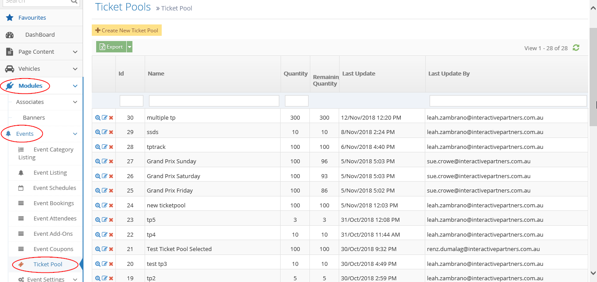Expand the Vehicles sidebar section

[x=75, y=69]
